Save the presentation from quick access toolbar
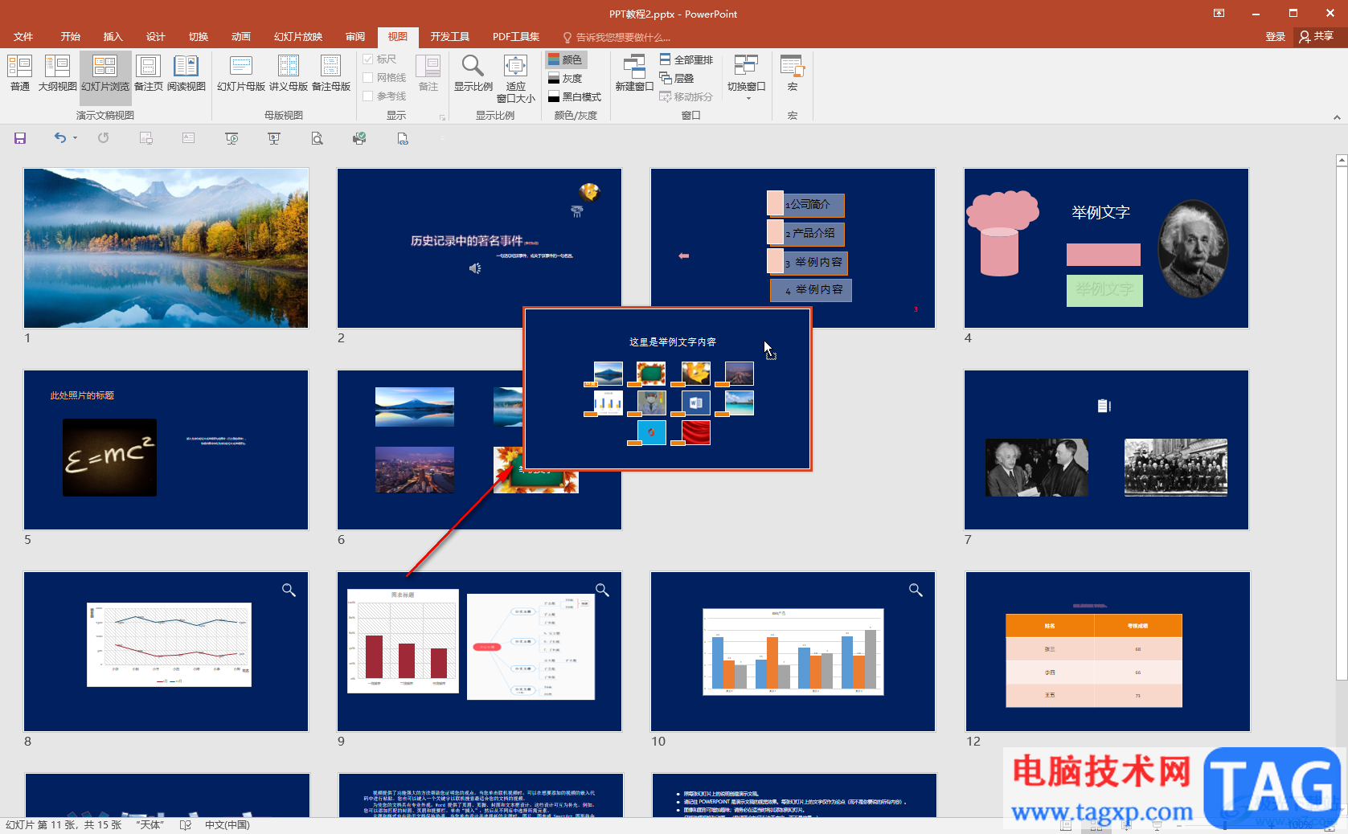This screenshot has height=834, width=1348. [x=20, y=138]
